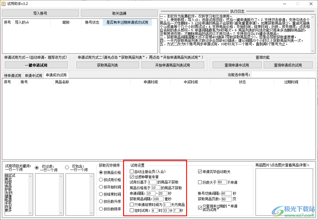Click the 试用助手 app icon in title bar
The image size is (318, 220).
[x=3, y=4]
